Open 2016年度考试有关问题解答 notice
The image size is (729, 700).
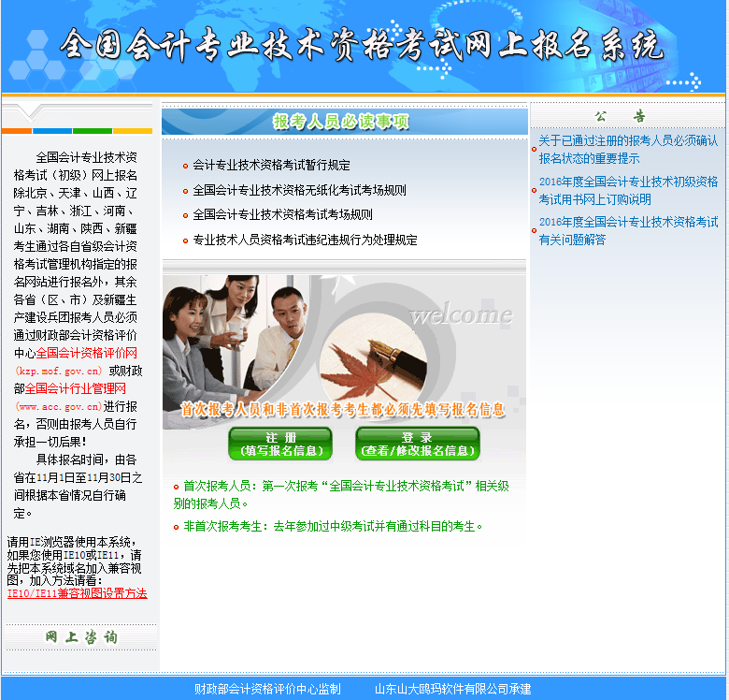point(627,230)
